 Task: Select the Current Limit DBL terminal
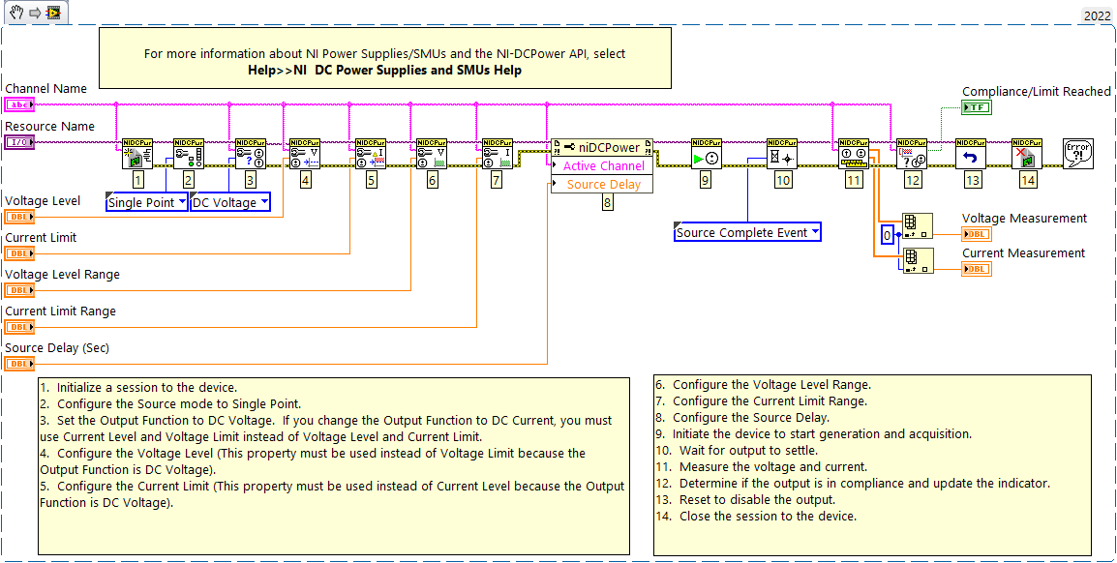coord(19,253)
